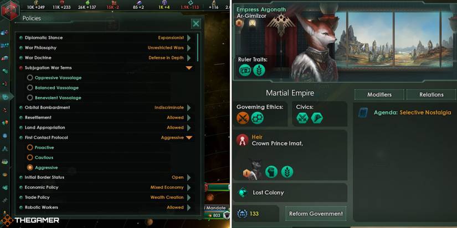This screenshot has height=228, width=457.
Task: Click the materialist governing ethic icon
Action: (258, 118)
